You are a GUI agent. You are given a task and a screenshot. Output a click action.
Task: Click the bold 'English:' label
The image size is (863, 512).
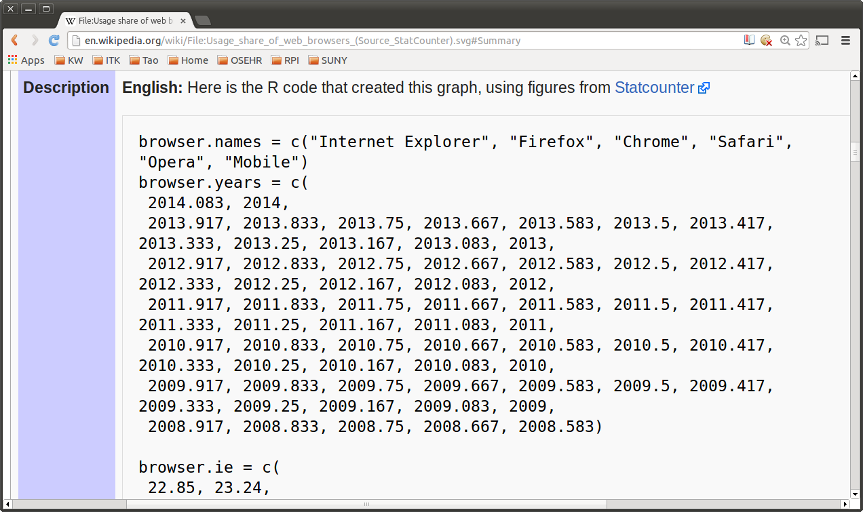pyautogui.click(x=153, y=87)
